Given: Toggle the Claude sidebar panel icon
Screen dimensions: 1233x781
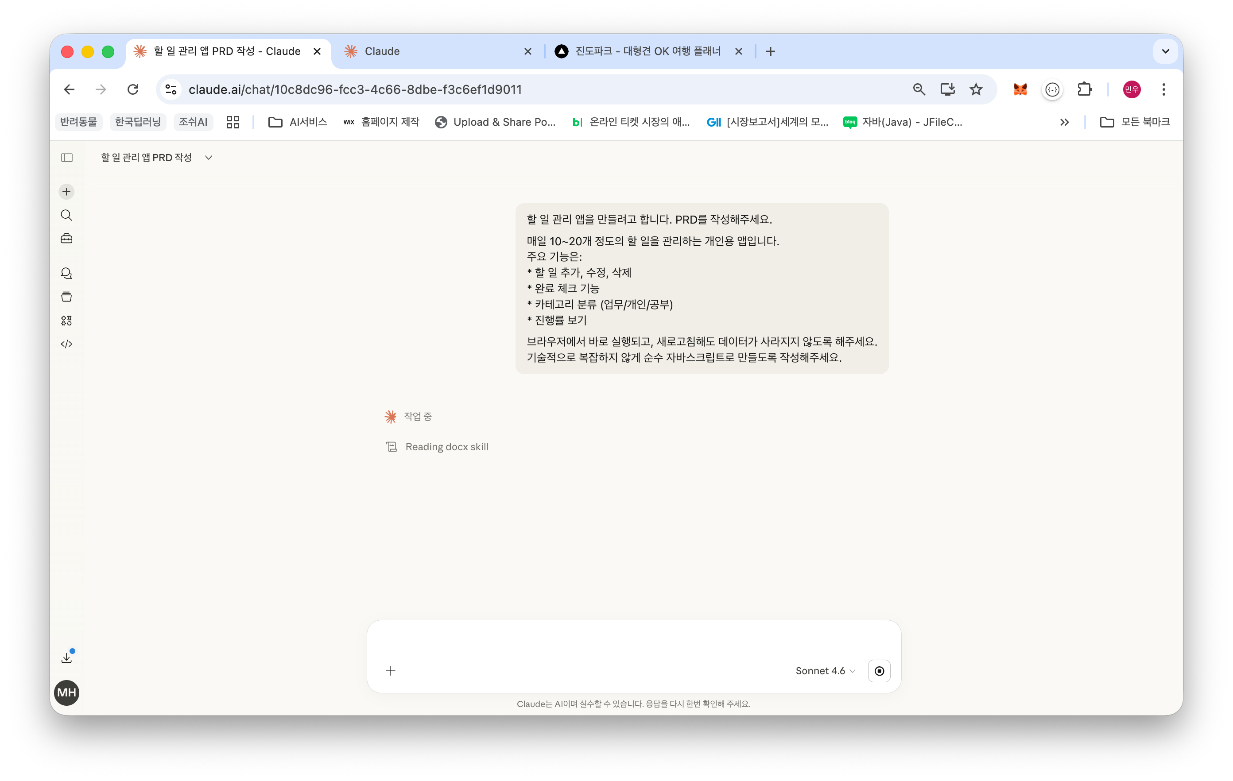Looking at the screenshot, I should tap(66, 158).
